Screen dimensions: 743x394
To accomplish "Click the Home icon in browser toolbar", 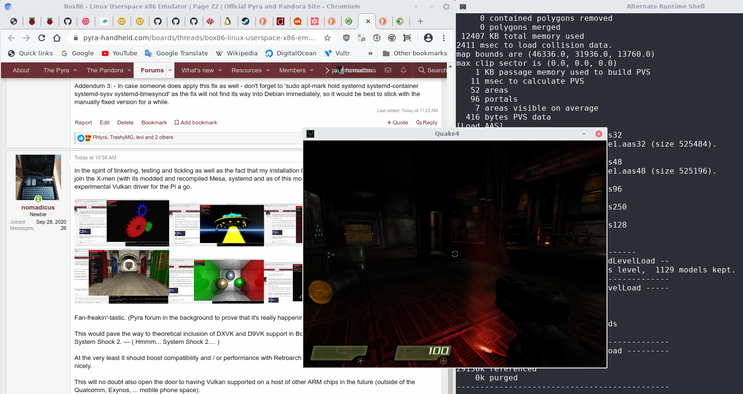I will (57, 38).
